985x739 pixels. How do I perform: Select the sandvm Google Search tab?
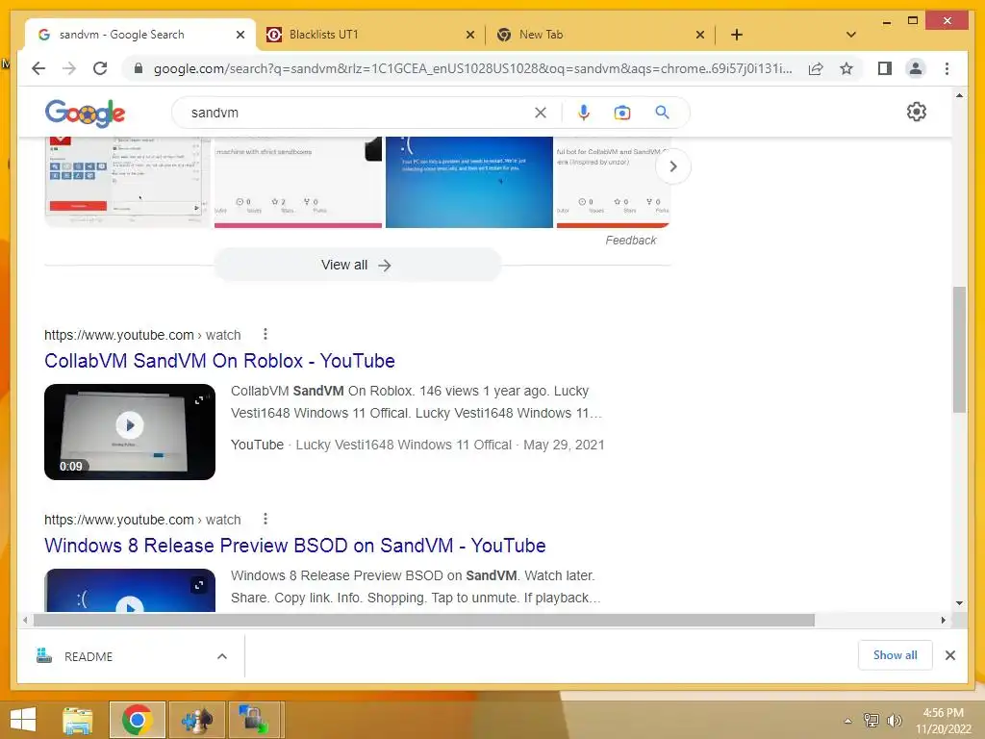[140, 35]
